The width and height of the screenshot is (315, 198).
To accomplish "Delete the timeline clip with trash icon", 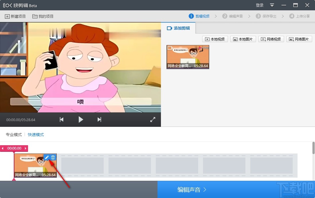I will pos(53,157).
